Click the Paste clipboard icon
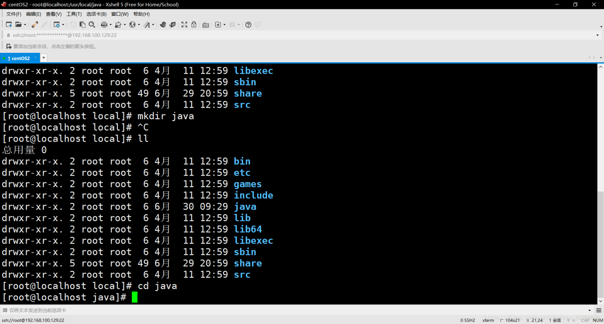Image resolution: width=604 pixels, height=324 pixels. pyautogui.click(x=82, y=25)
